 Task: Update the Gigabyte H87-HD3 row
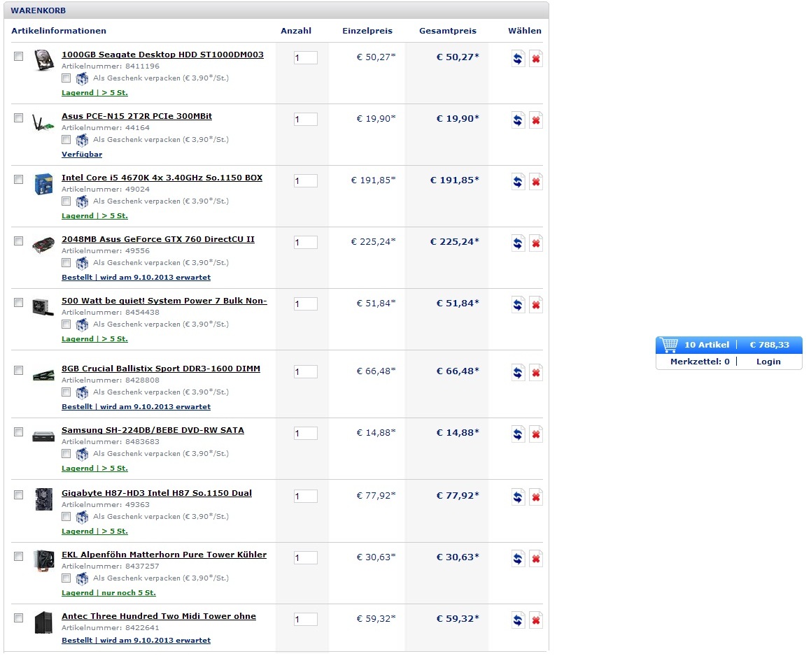click(x=518, y=497)
